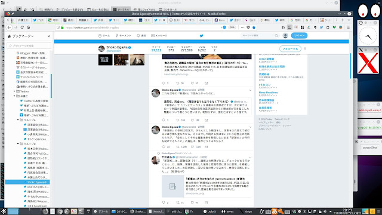Click the blue ツイート button
The height and width of the screenshot is (215, 382).
click(299, 36)
